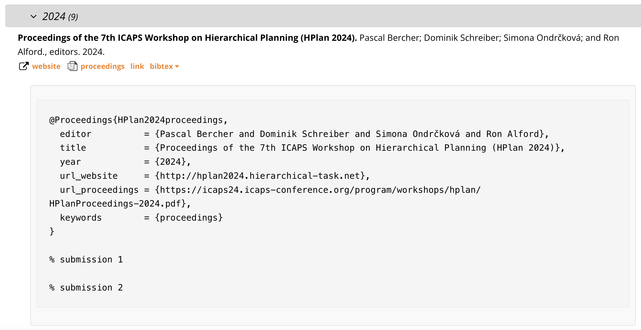The image size is (641, 330).
Task: Toggle the bibtex dropdown
Action: click(164, 66)
